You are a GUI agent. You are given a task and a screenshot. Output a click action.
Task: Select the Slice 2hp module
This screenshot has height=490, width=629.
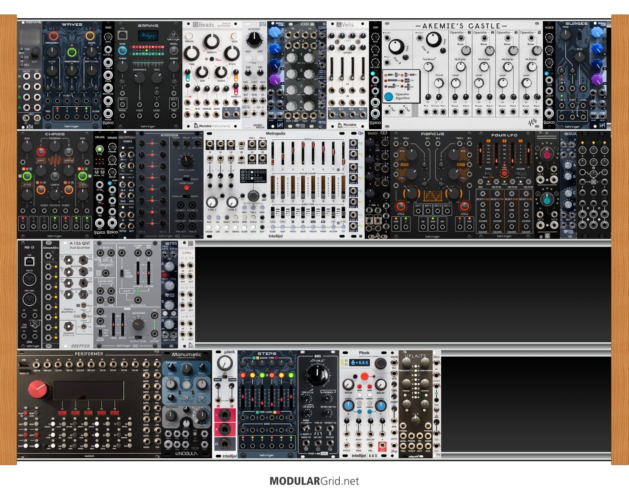[436, 404]
